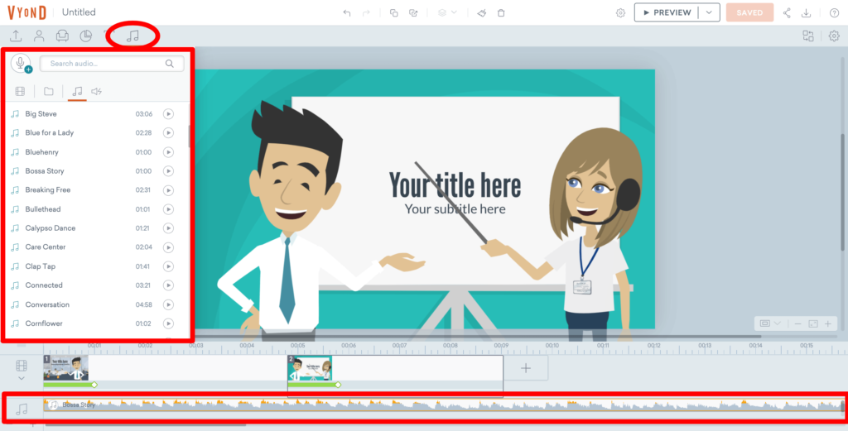848x431 pixels.
Task: Click the SAVED button
Action: point(749,12)
